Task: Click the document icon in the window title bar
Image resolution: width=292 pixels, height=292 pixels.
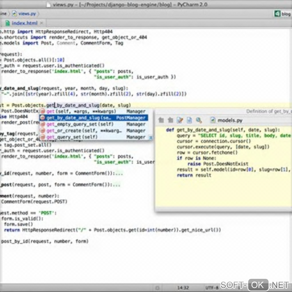Action: point(48,5)
